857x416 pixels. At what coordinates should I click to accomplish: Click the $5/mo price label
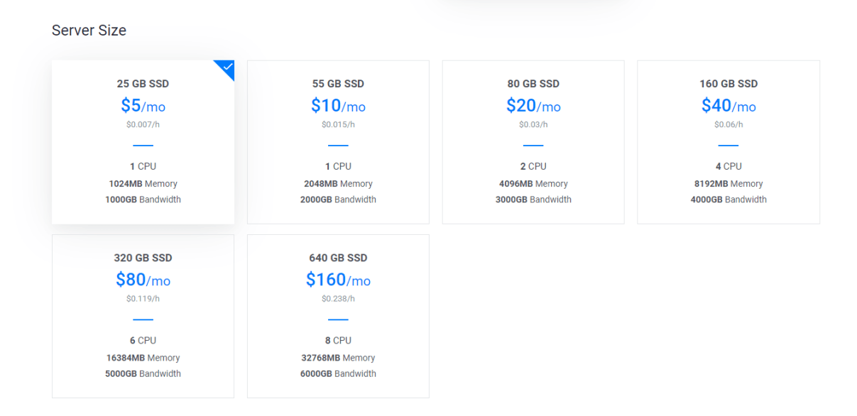143,106
